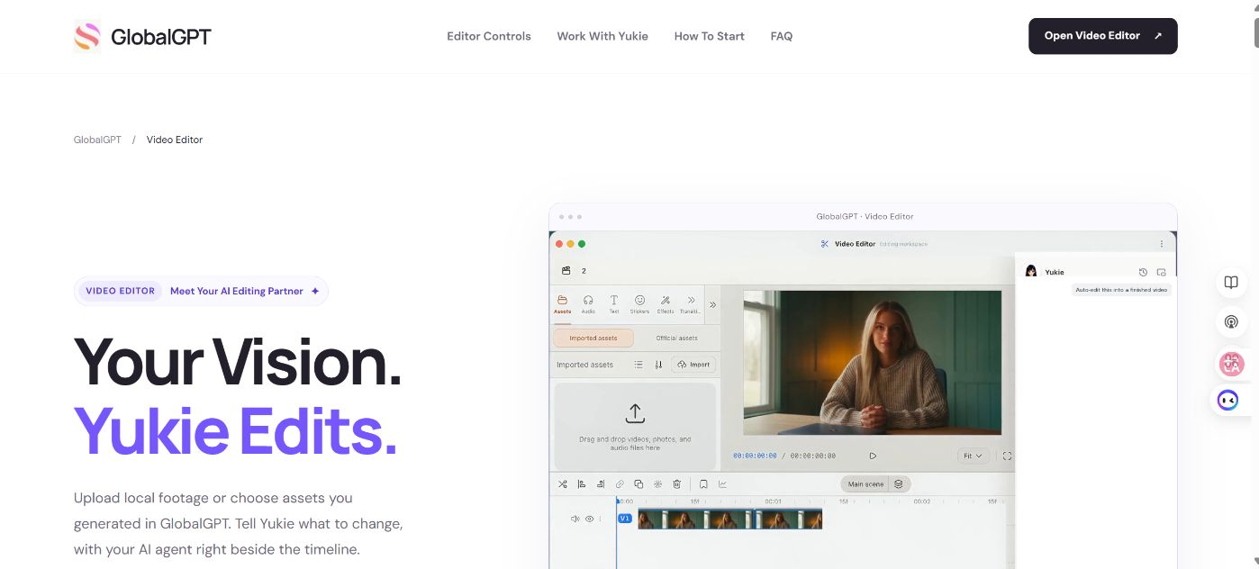This screenshot has height=569, width=1259.
Task: Open the How To Start menu item
Action: click(x=710, y=36)
